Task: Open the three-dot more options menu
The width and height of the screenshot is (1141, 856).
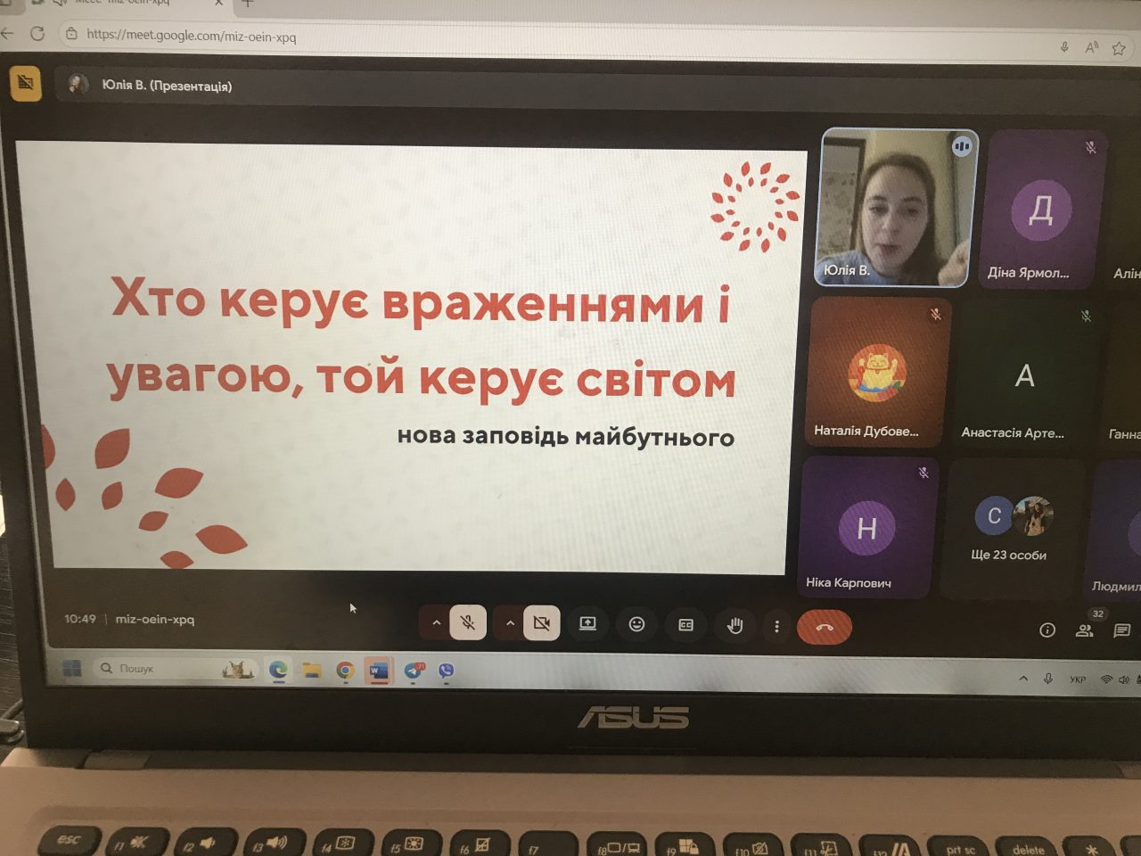Action: point(776,626)
